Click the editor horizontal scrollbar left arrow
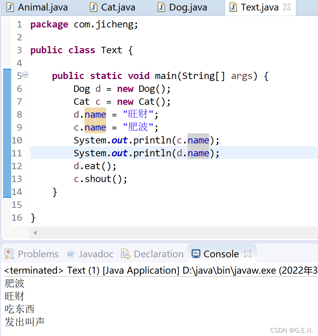The height and width of the screenshot is (336, 318). (x=35, y=233)
